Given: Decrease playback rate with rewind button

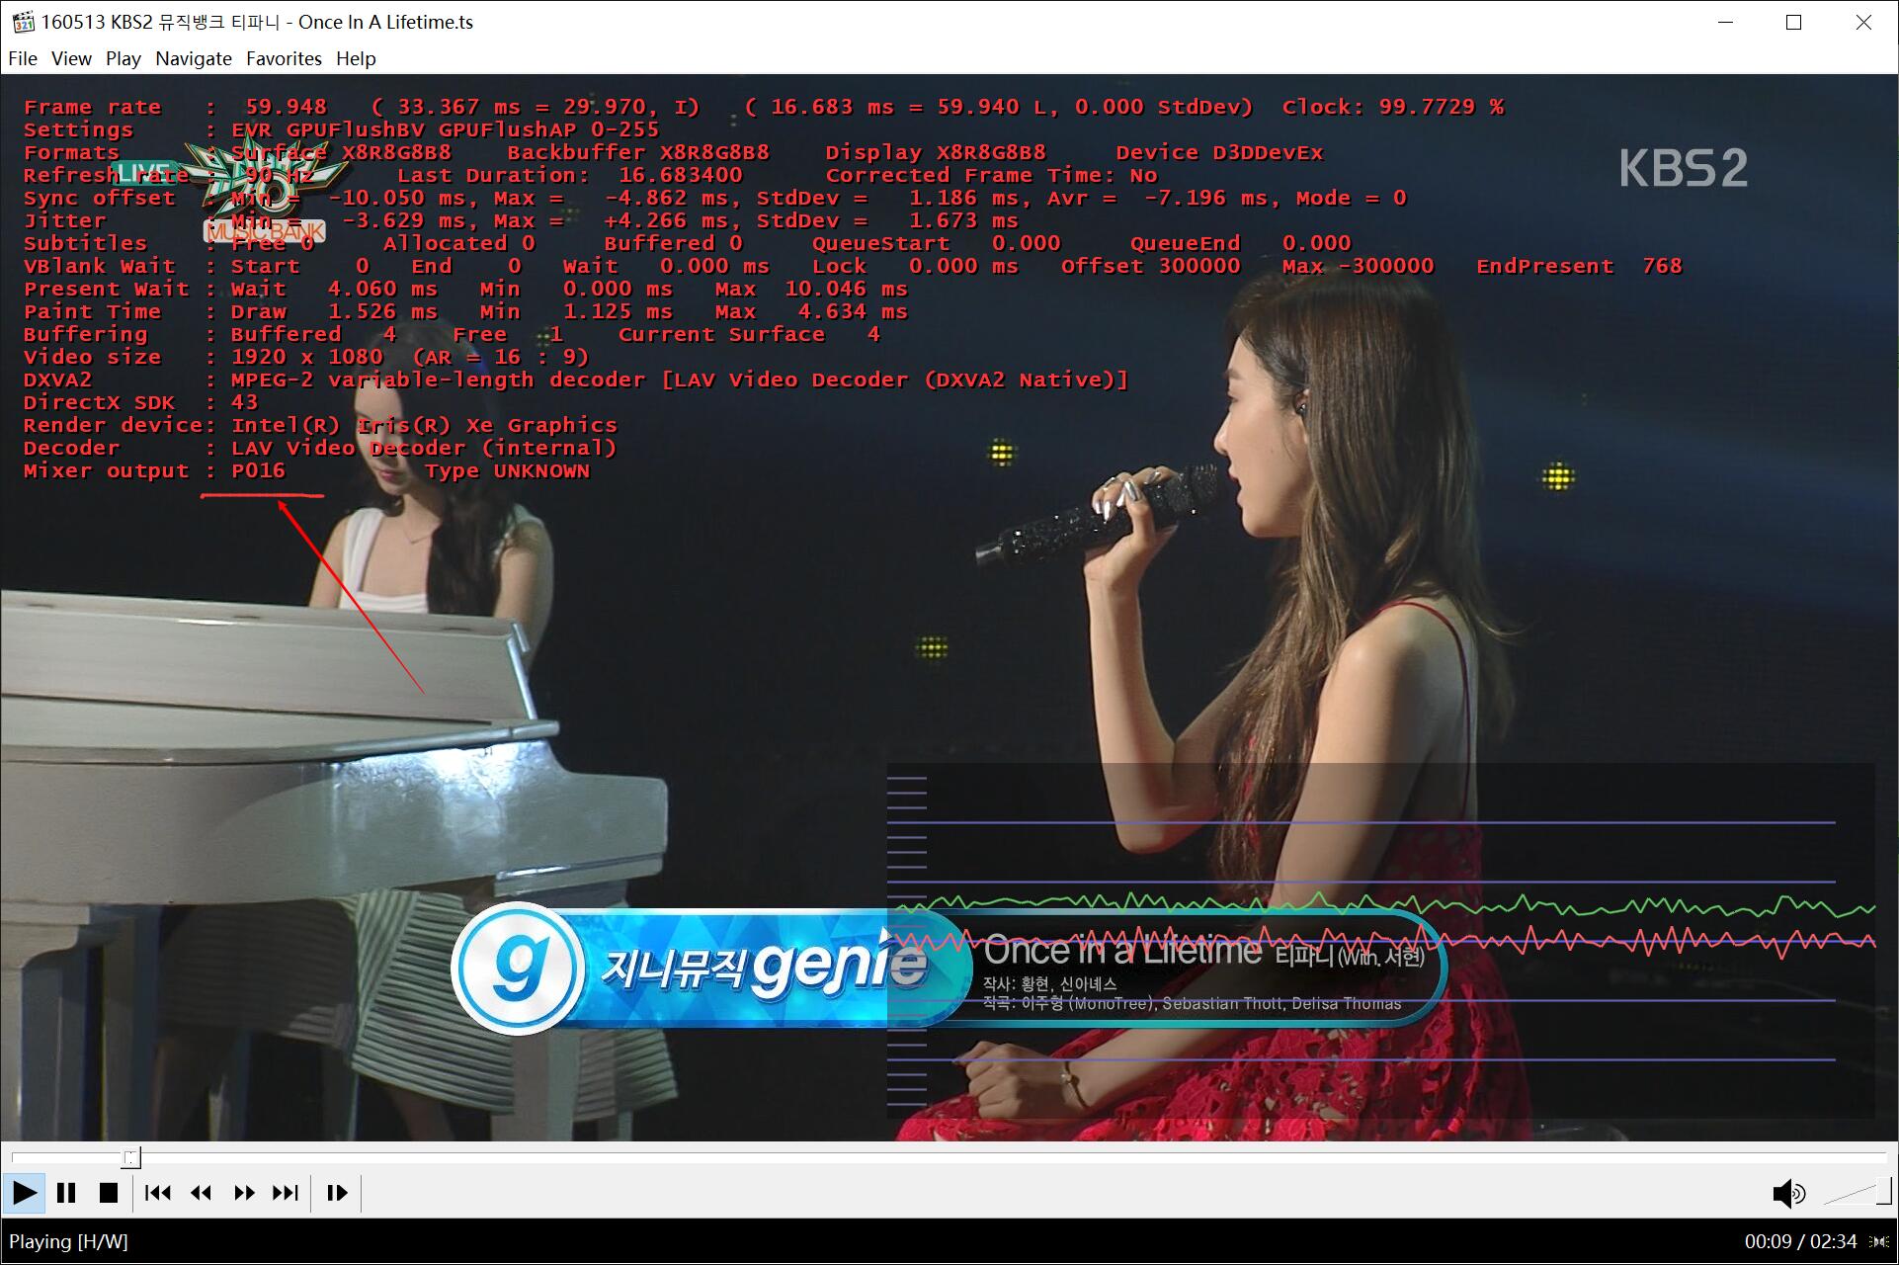Looking at the screenshot, I should point(201,1193).
